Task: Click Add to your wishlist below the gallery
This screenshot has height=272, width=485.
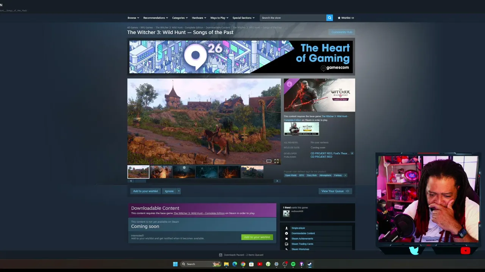Action: (x=145, y=191)
